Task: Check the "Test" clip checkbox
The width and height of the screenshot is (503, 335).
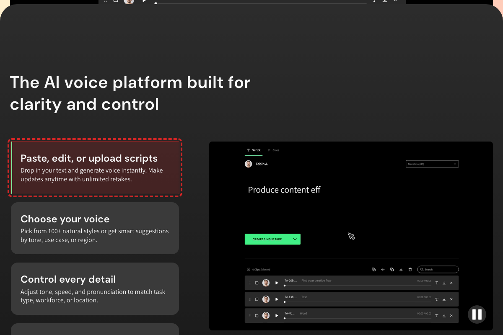Action: click(x=257, y=299)
